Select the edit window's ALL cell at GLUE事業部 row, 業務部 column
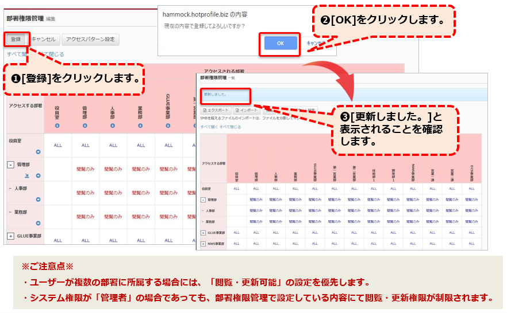This screenshot has height=313, width=507. tap(141, 240)
